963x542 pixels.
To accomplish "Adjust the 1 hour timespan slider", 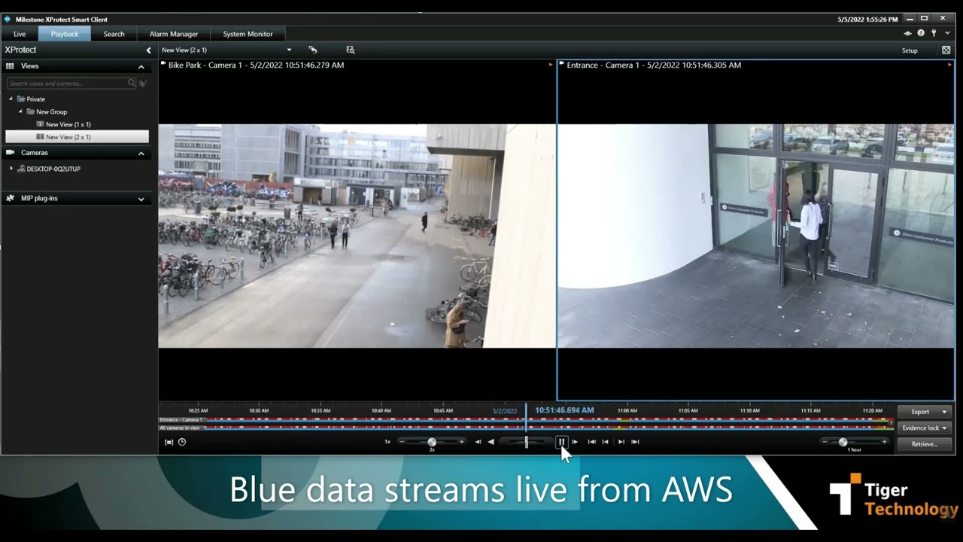I will [x=843, y=442].
